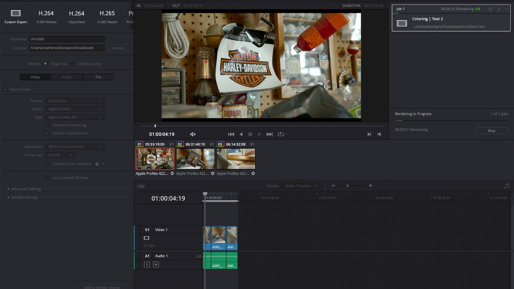Open the Resolution 3840 x 2160 dropdown
The height and width of the screenshot is (289, 514).
[75, 147]
